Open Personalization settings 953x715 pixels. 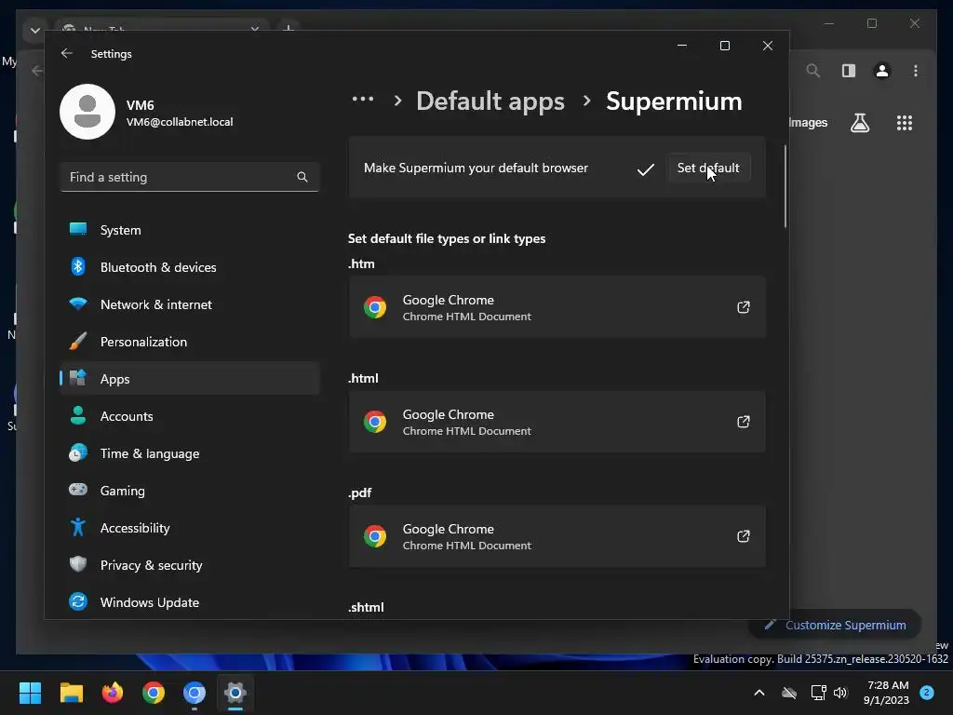point(190,342)
